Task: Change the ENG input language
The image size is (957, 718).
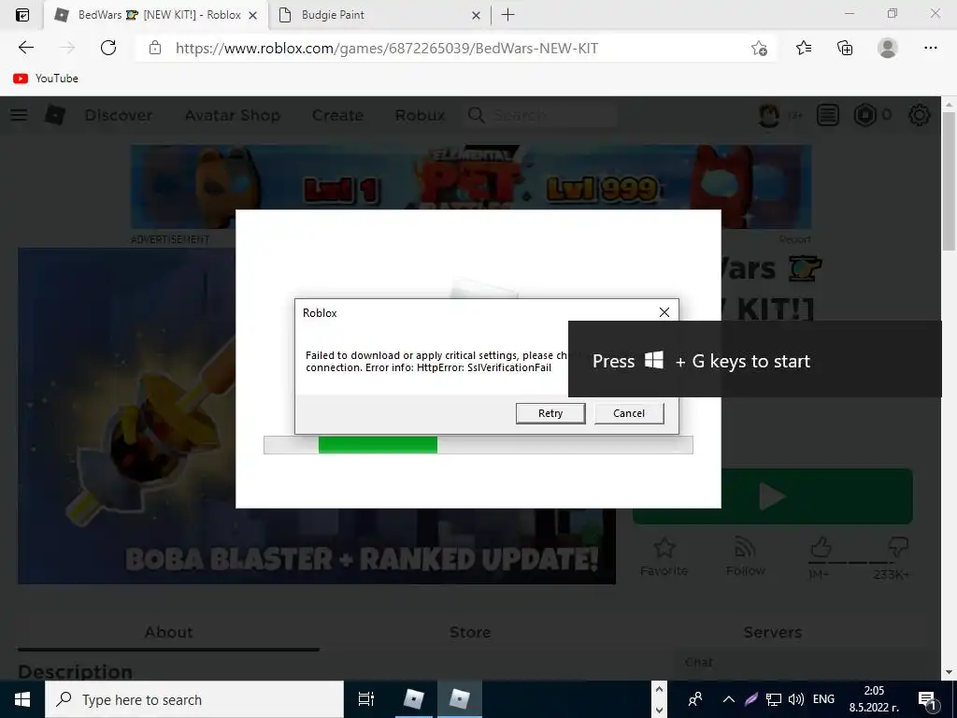Action: [823, 699]
